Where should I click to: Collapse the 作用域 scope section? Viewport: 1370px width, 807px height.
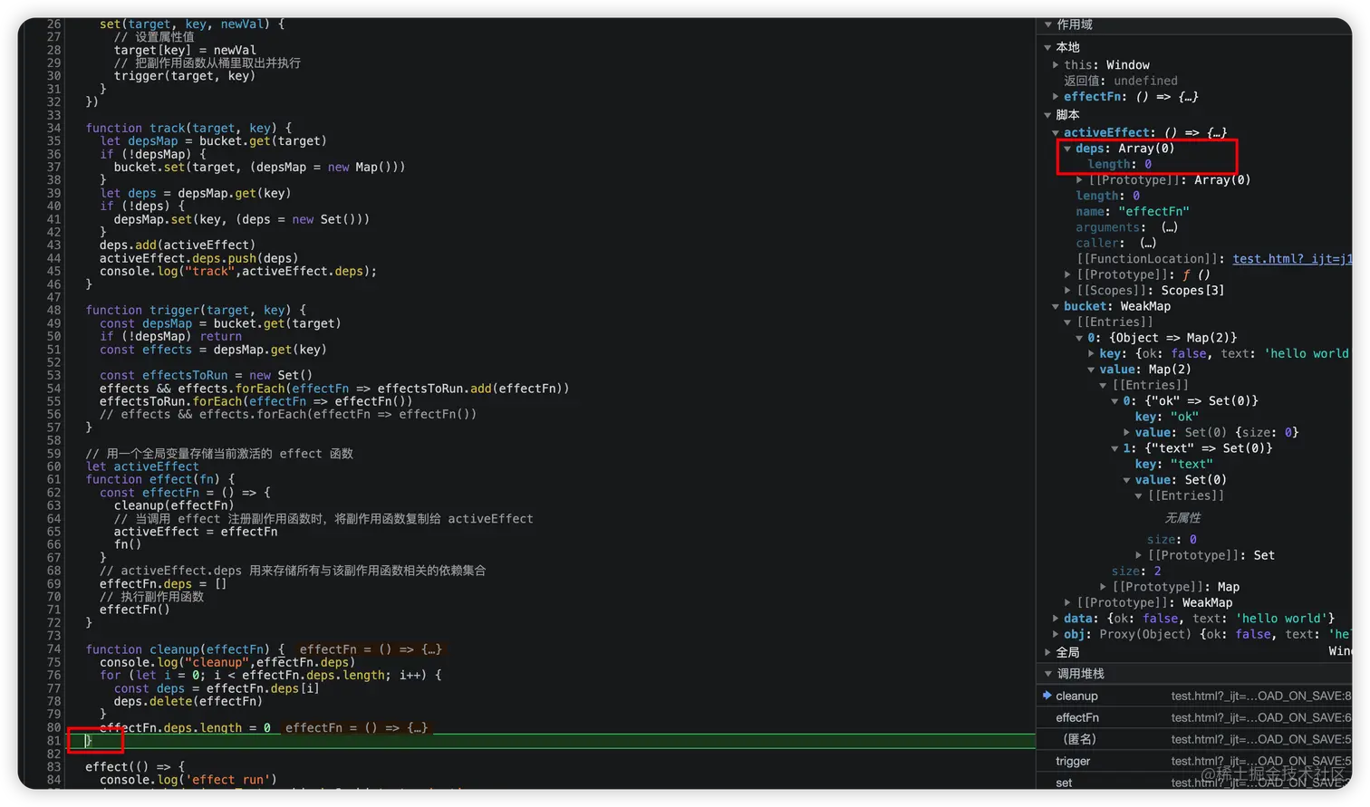[1048, 24]
